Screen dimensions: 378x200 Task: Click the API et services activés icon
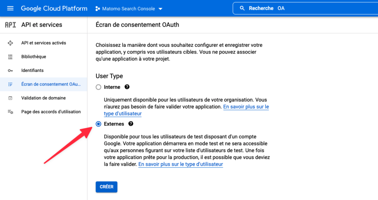click(x=10, y=43)
